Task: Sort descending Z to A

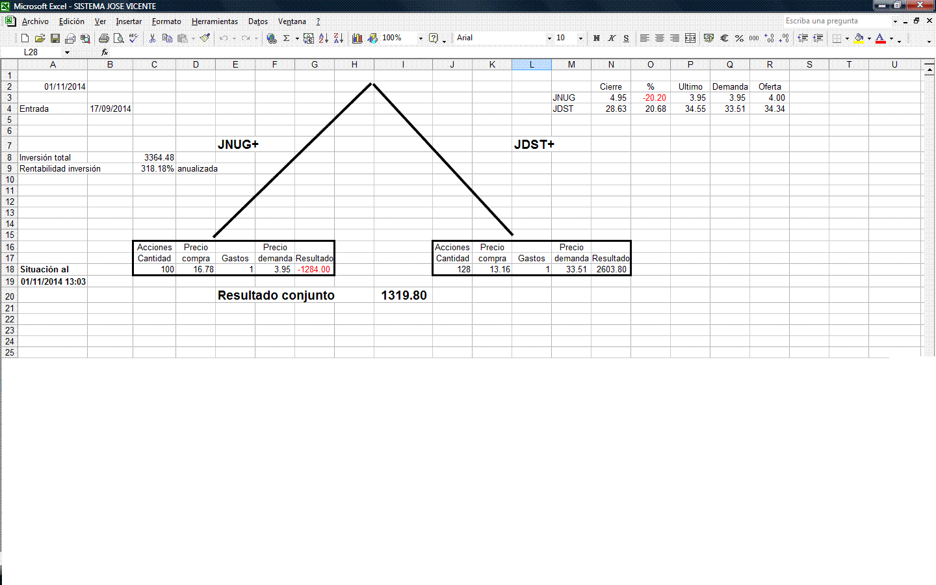Action: coord(339,38)
